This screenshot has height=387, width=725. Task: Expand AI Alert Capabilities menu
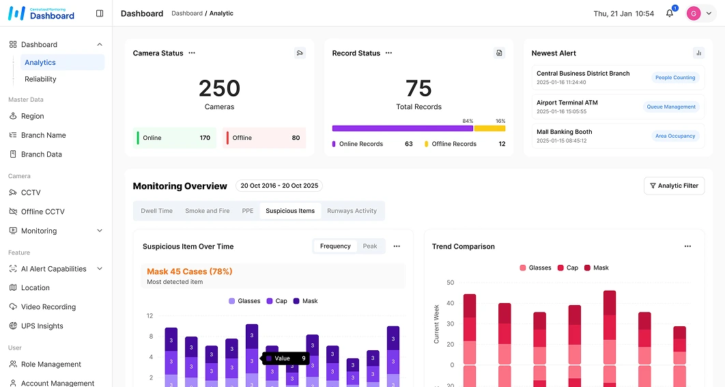(x=100, y=269)
